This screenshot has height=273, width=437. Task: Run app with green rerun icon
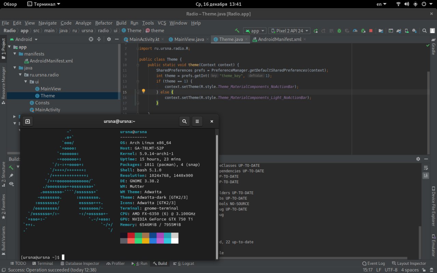pyautogui.click(x=316, y=31)
